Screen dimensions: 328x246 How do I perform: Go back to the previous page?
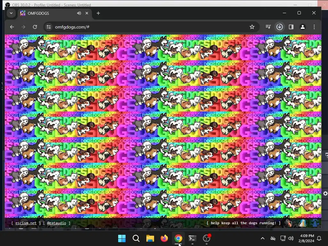point(12,27)
